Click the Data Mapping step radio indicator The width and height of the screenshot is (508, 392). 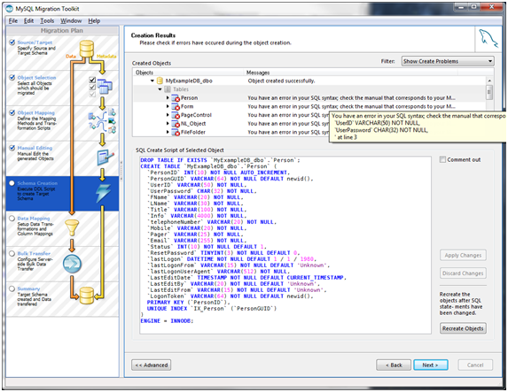coord(12,219)
